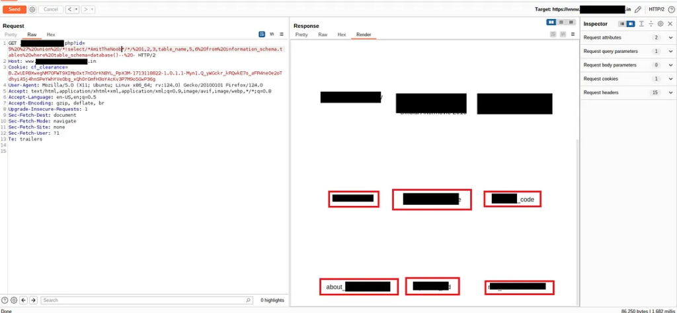Click the Sec-Fetch-Mode: navigate line
This screenshot has height=313, width=677.
42,122
